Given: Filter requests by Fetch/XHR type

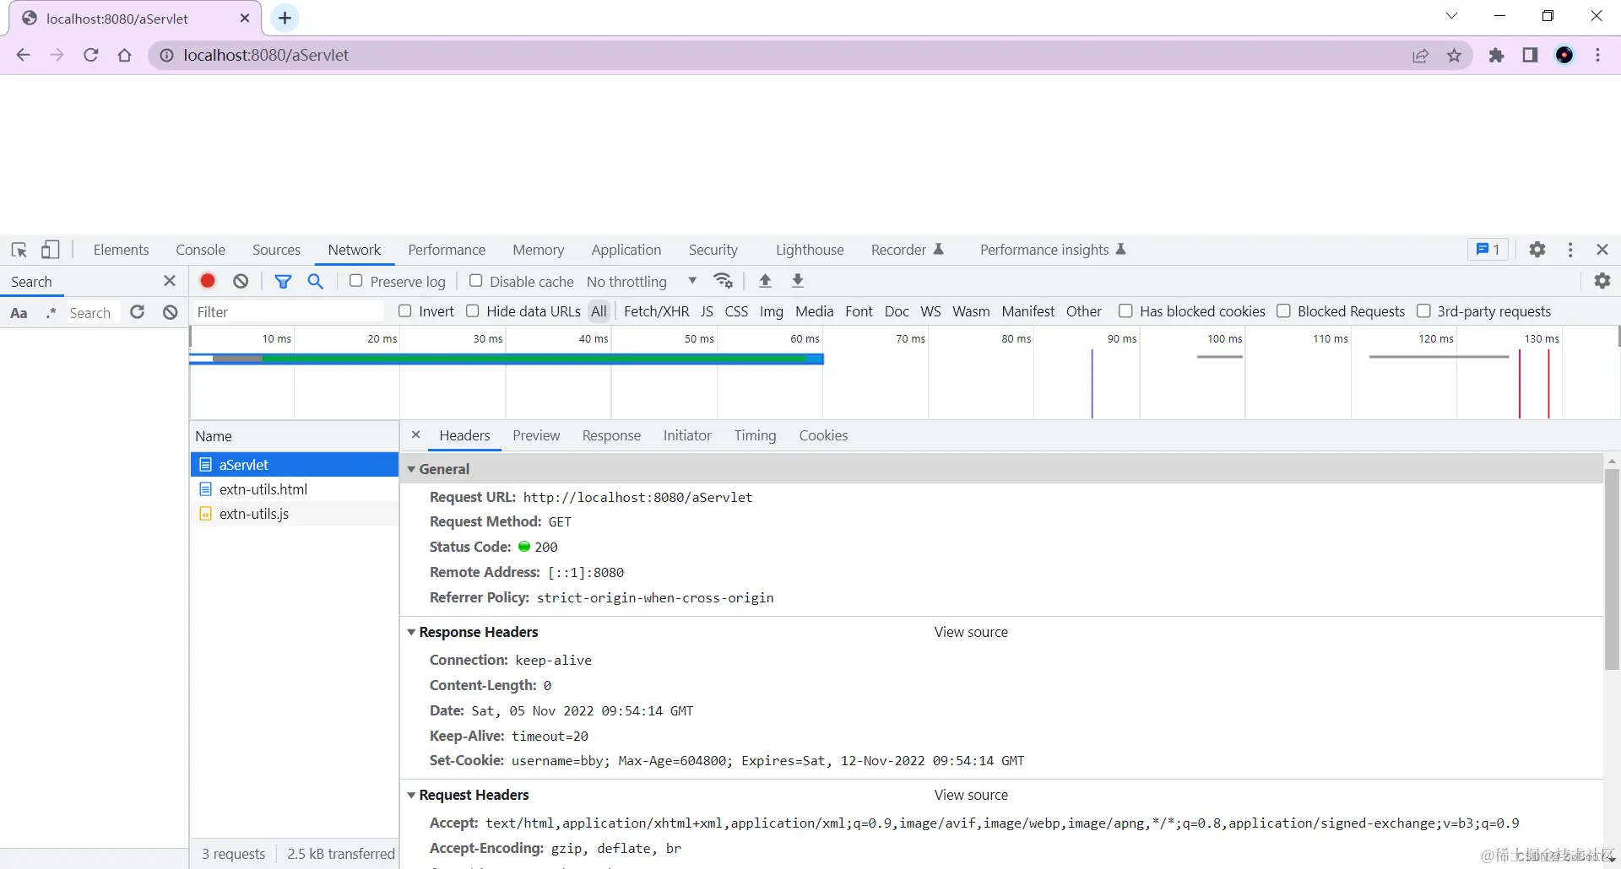Looking at the screenshot, I should tap(656, 311).
